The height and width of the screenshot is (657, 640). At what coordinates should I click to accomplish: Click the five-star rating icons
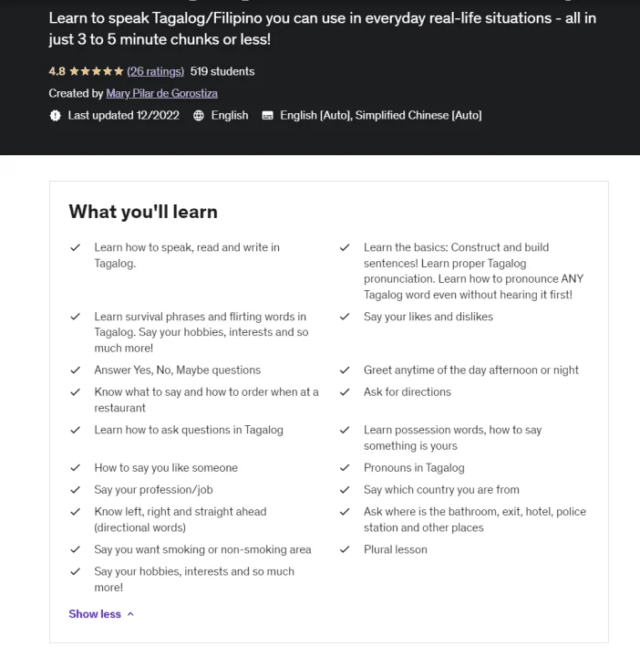pos(97,71)
